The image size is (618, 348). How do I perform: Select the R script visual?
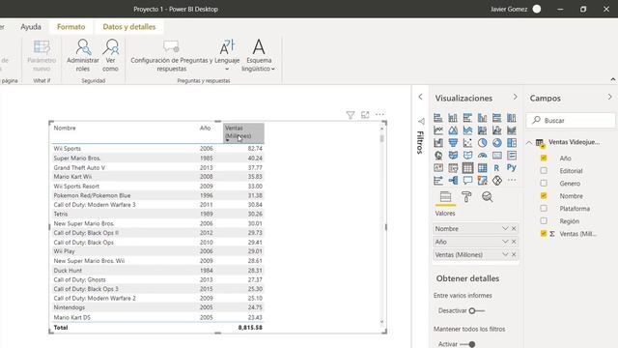[x=496, y=168]
